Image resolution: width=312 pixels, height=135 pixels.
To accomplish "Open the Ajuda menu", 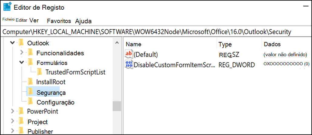I will click(x=83, y=21).
